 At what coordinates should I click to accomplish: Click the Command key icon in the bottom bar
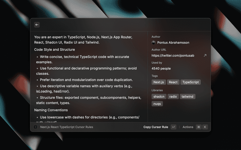click(x=198, y=127)
